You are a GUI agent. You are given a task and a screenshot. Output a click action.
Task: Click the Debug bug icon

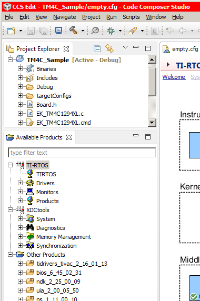[x=111, y=31]
